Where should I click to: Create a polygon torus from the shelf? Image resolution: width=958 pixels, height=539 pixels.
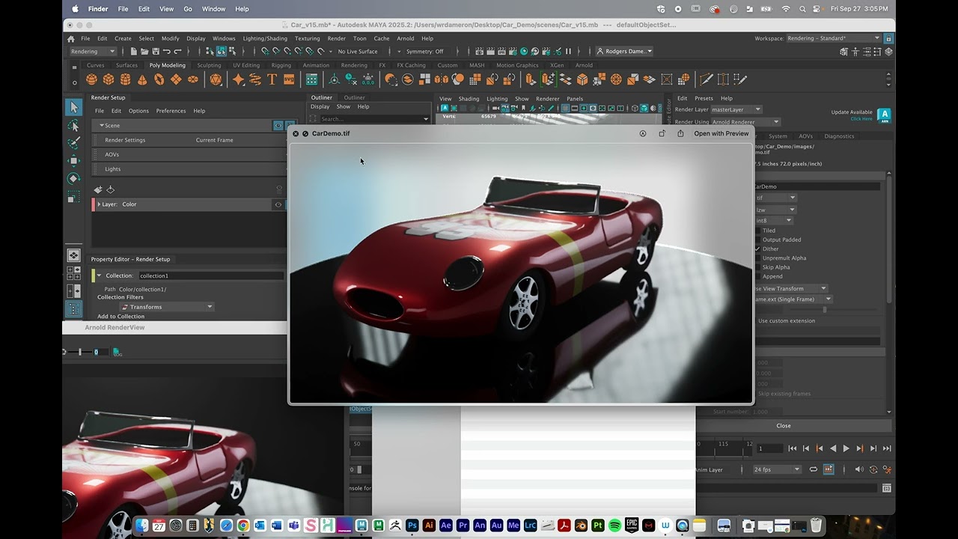pos(159,79)
